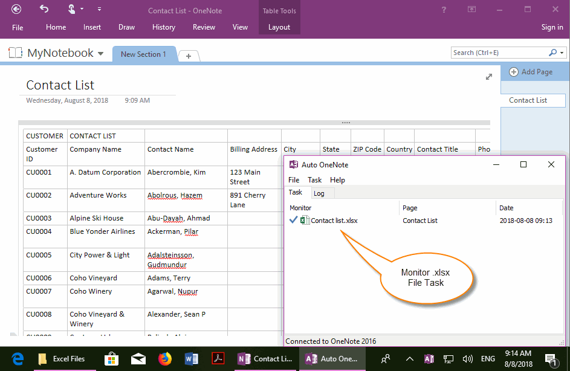Click the Date column header
This screenshot has height=371, width=570.
click(x=530, y=208)
